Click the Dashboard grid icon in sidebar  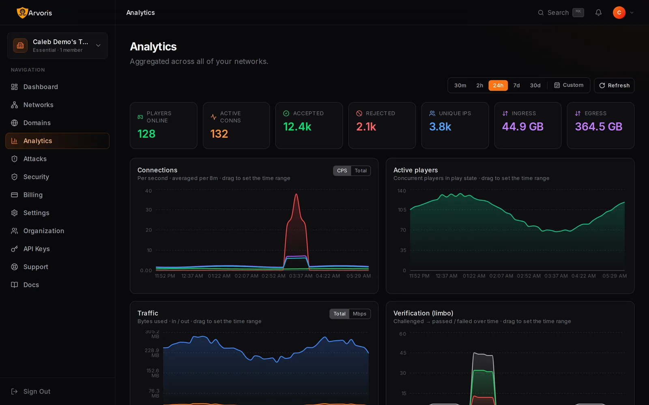(x=14, y=87)
